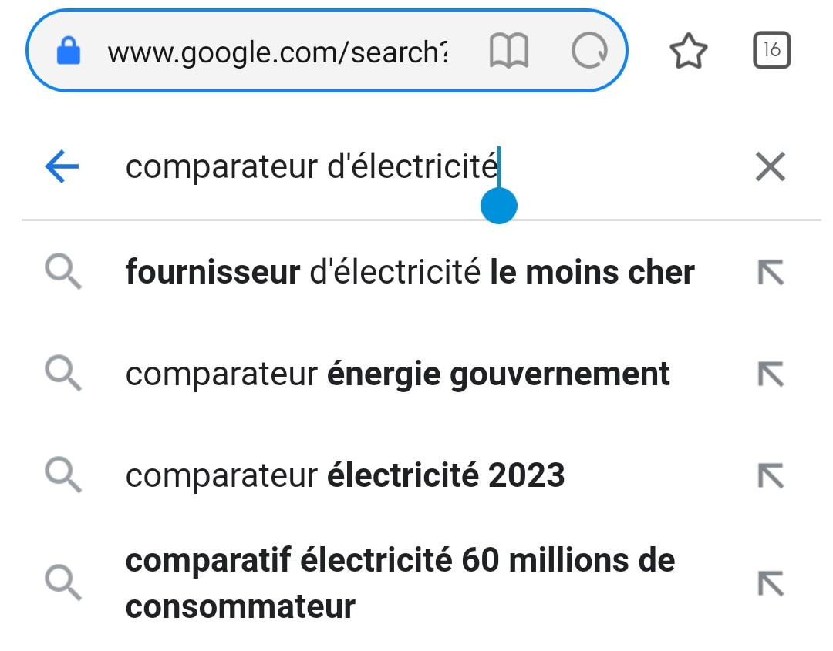Screen dimensions: 833x651
Task: Select suggestion 'fournisseur d'électricité le moins cher'
Action: [409, 271]
